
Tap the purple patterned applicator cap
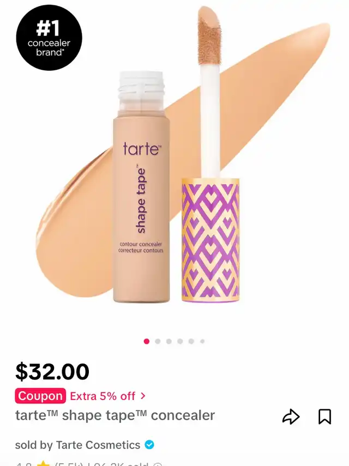click(x=210, y=240)
